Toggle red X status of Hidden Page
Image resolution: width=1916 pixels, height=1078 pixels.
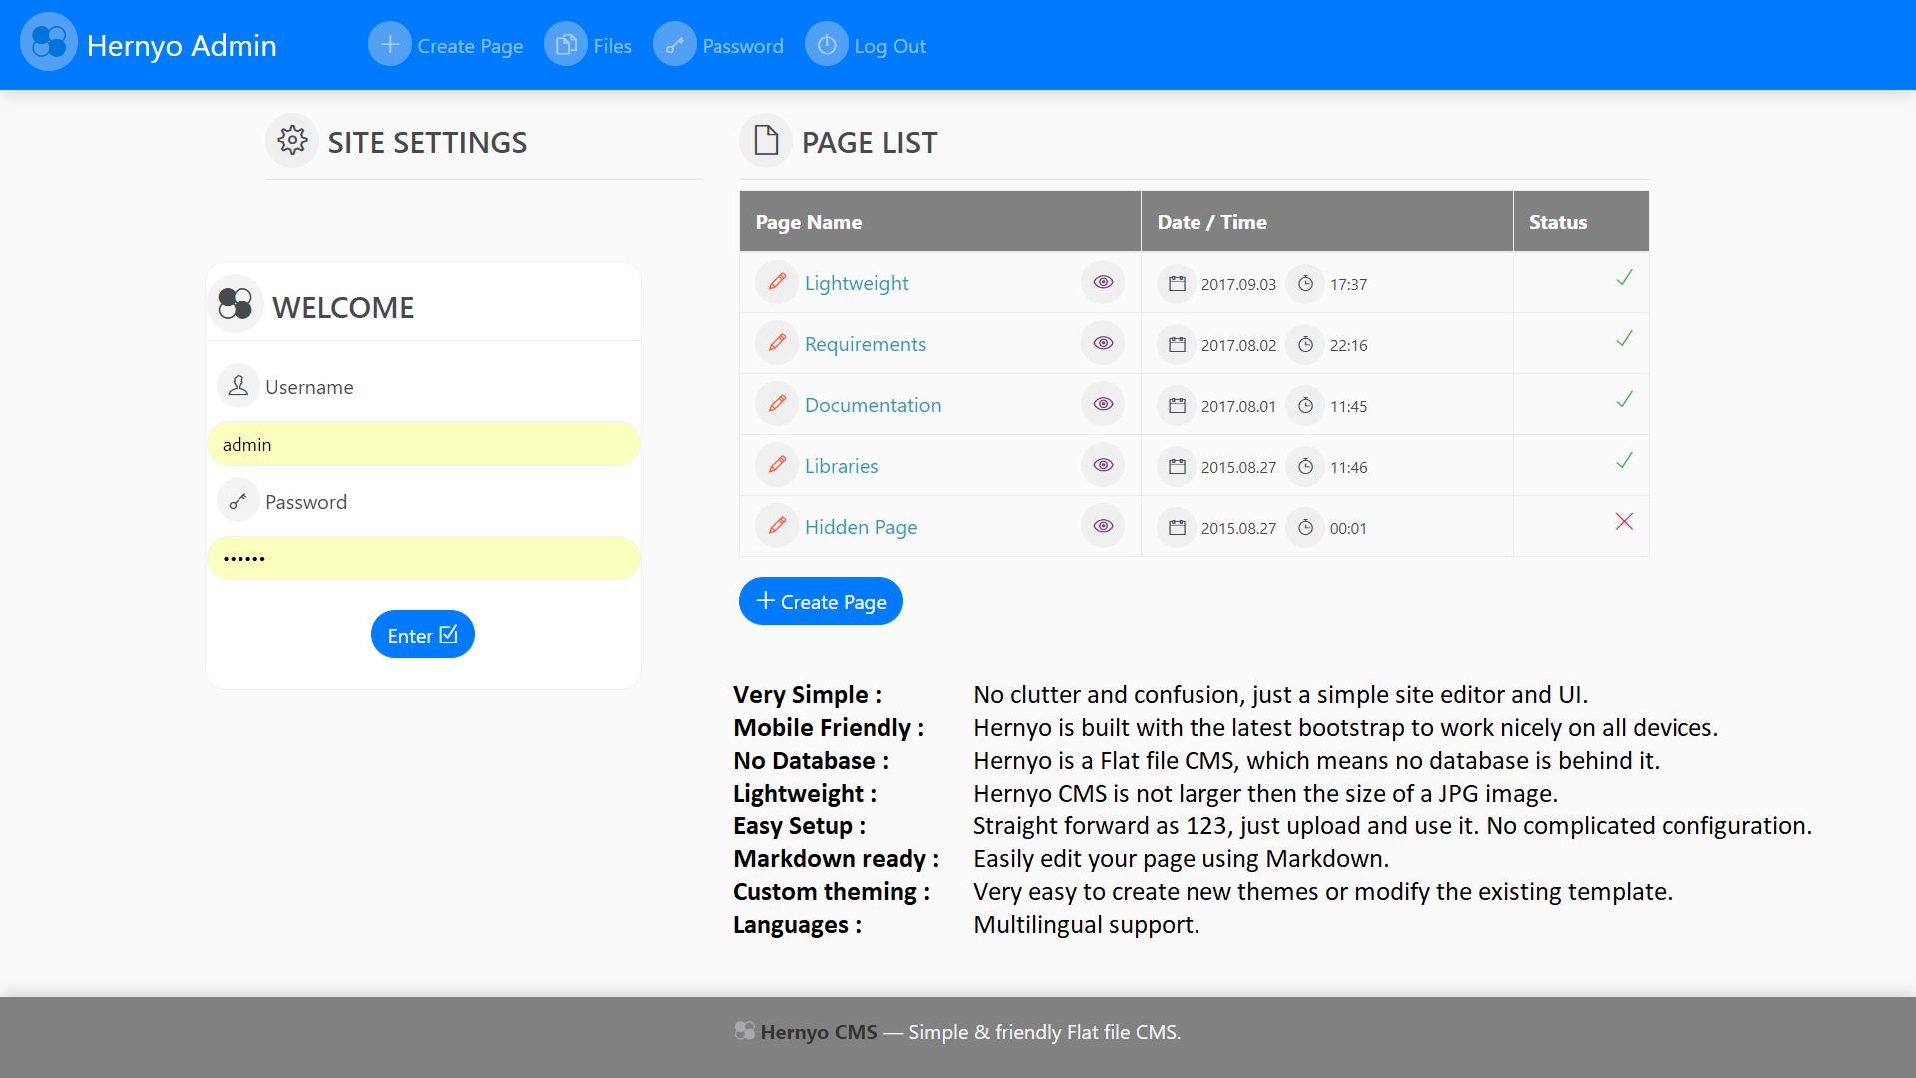1624,522
